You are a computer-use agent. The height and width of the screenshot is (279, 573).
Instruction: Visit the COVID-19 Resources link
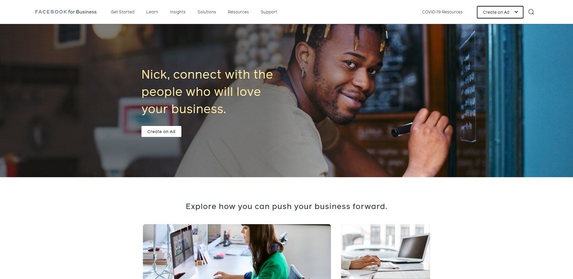click(442, 12)
